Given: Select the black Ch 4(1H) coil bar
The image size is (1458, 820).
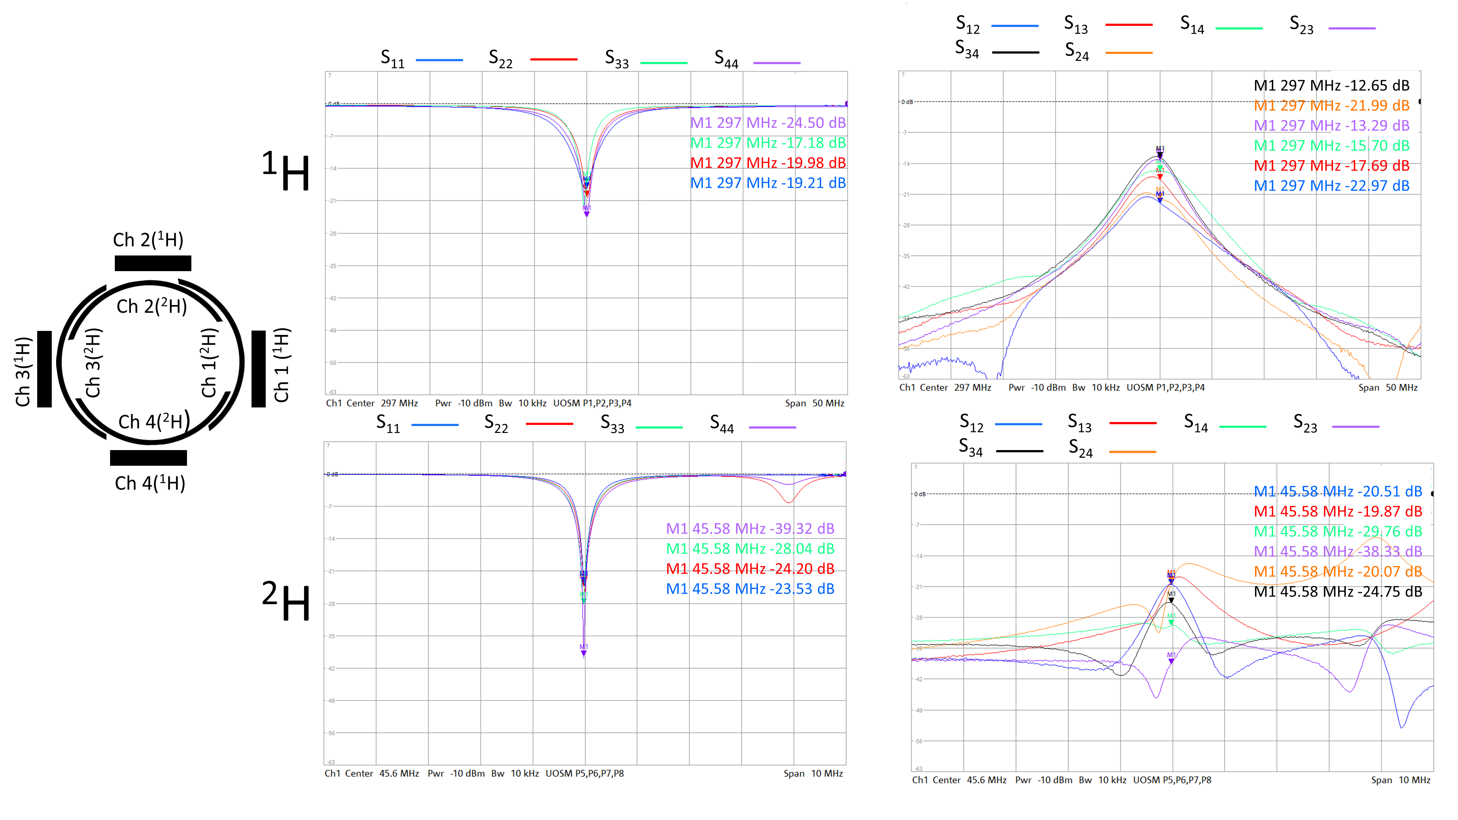Looking at the screenshot, I should click(148, 458).
